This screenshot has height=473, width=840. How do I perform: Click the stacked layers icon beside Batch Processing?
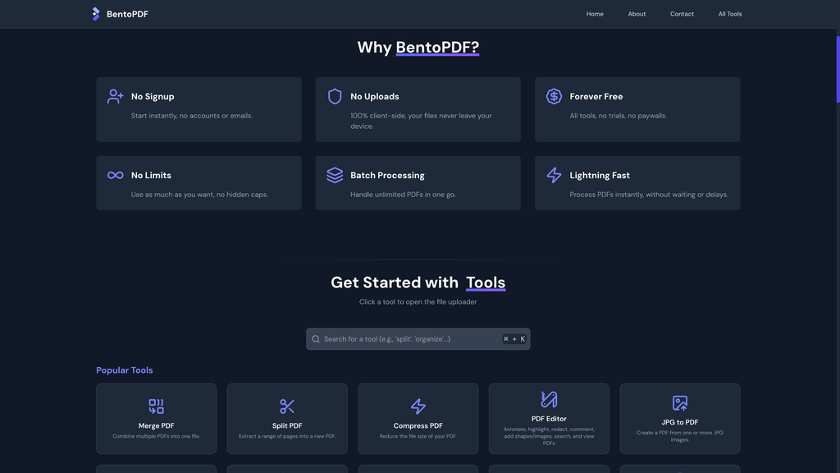[x=334, y=175]
